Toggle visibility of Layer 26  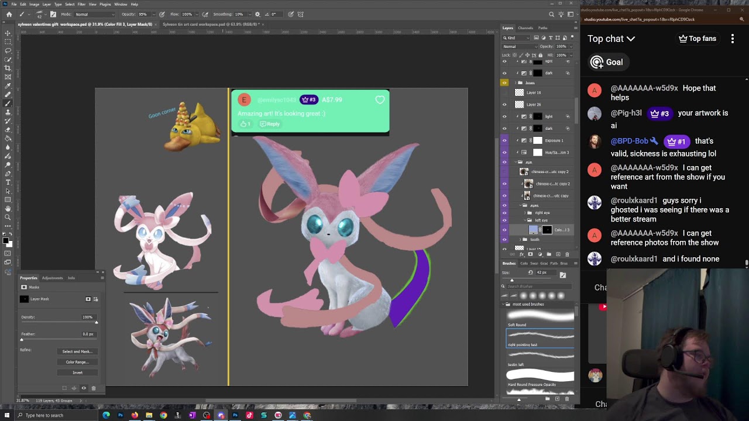[x=504, y=105]
